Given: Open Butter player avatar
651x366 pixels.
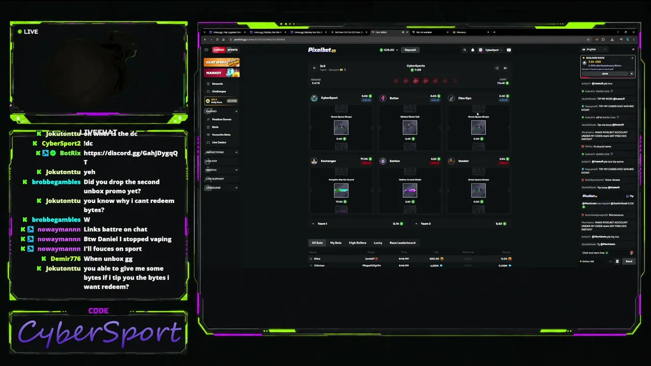Looking at the screenshot, I should (383, 98).
